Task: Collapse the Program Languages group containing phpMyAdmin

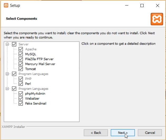Action: coord(8,89)
